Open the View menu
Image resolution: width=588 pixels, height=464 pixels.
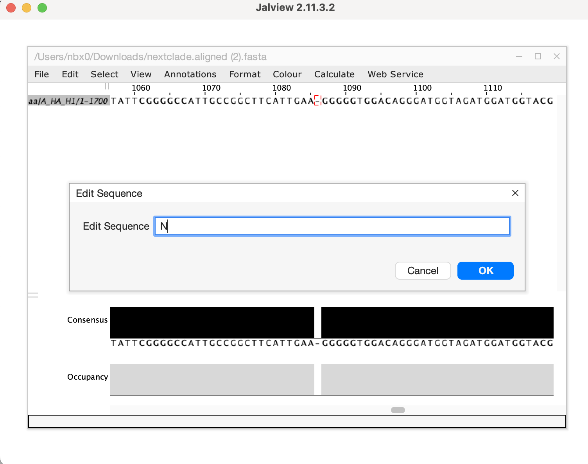click(141, 74)
